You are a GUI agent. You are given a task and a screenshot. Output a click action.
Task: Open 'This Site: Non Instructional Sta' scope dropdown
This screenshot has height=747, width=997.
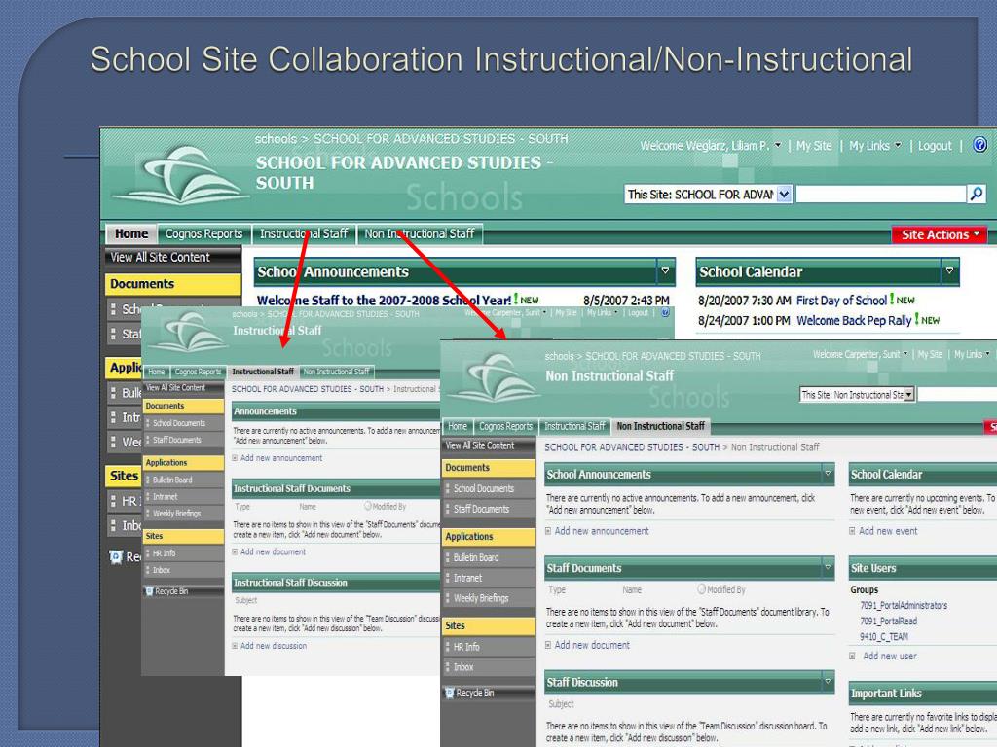tap(909, 395)
